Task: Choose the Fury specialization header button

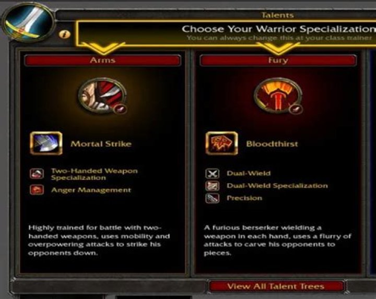Action: coord(278,61)
